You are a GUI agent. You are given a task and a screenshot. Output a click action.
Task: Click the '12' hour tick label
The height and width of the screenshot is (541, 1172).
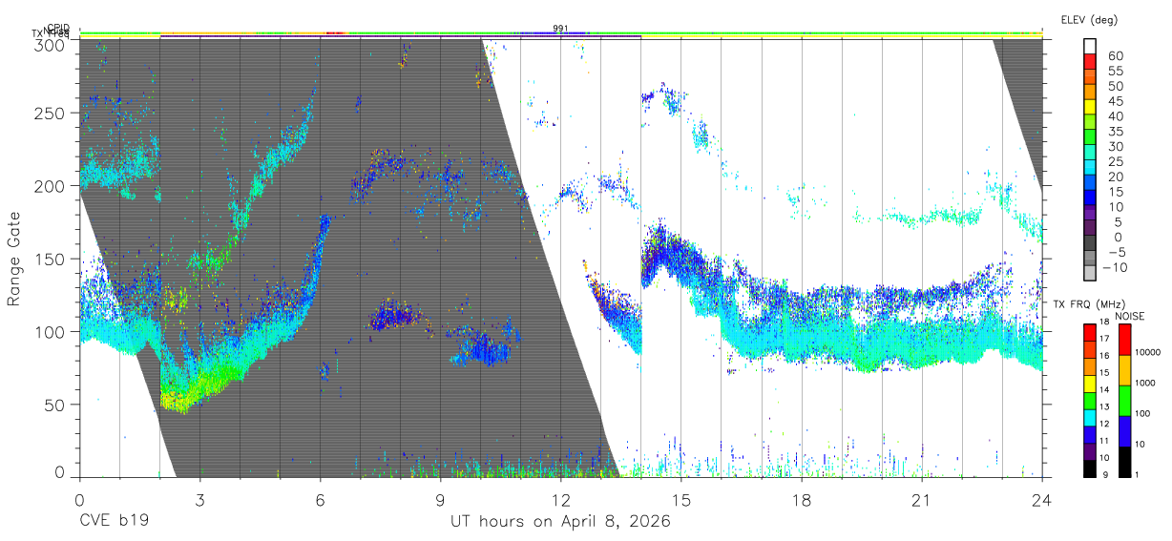point(560,499)
